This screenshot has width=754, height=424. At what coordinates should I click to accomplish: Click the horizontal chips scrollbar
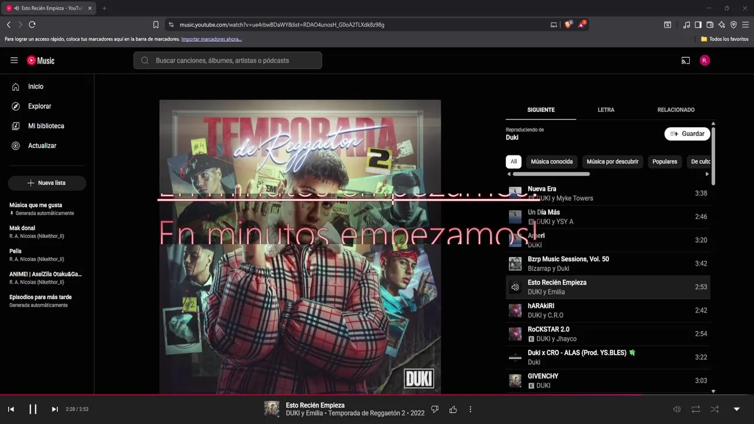pyautogui.click(x=551, y=174)
